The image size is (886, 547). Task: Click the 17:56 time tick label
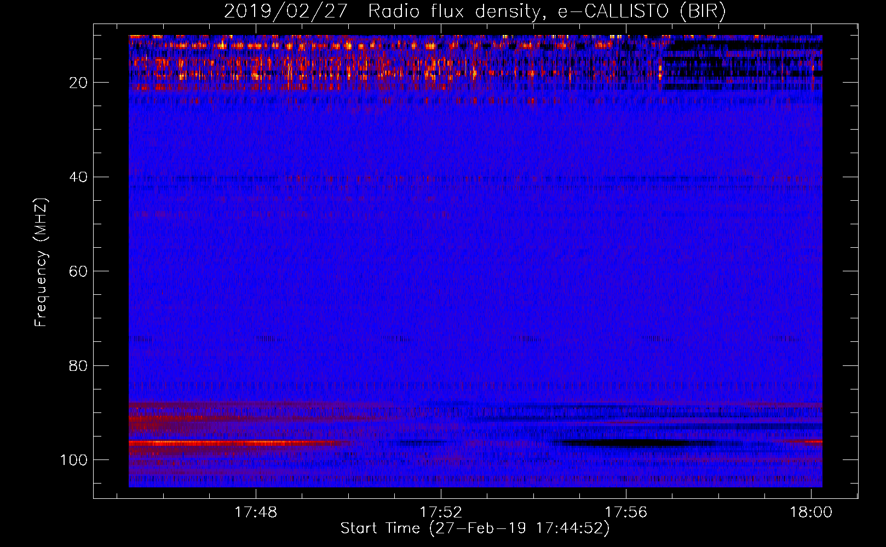point(626,513)
